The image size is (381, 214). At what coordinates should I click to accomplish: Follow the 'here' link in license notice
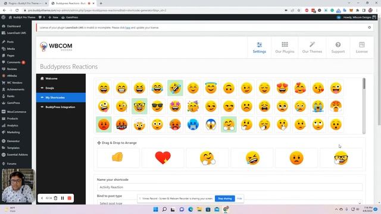pos(127,28)
